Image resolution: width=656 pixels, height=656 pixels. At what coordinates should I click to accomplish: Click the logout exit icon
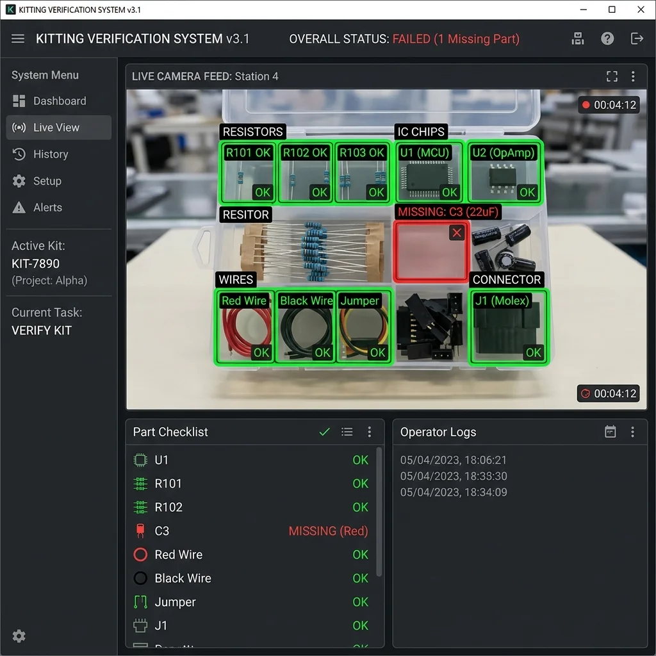tap(636, 39)
